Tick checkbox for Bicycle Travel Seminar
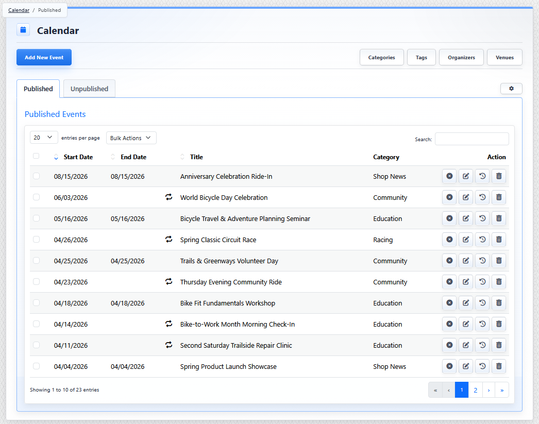The image size is (539, 424). point(36,218)
